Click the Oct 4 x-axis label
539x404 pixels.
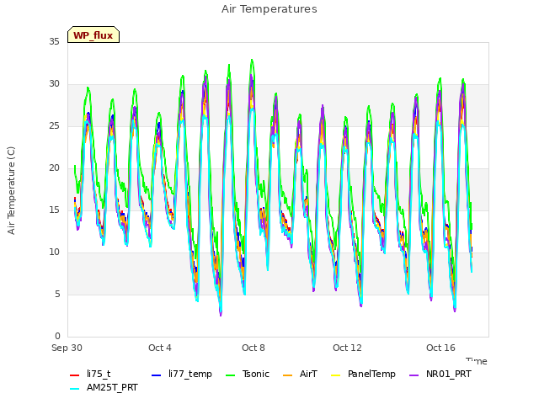tap(160, 348)
